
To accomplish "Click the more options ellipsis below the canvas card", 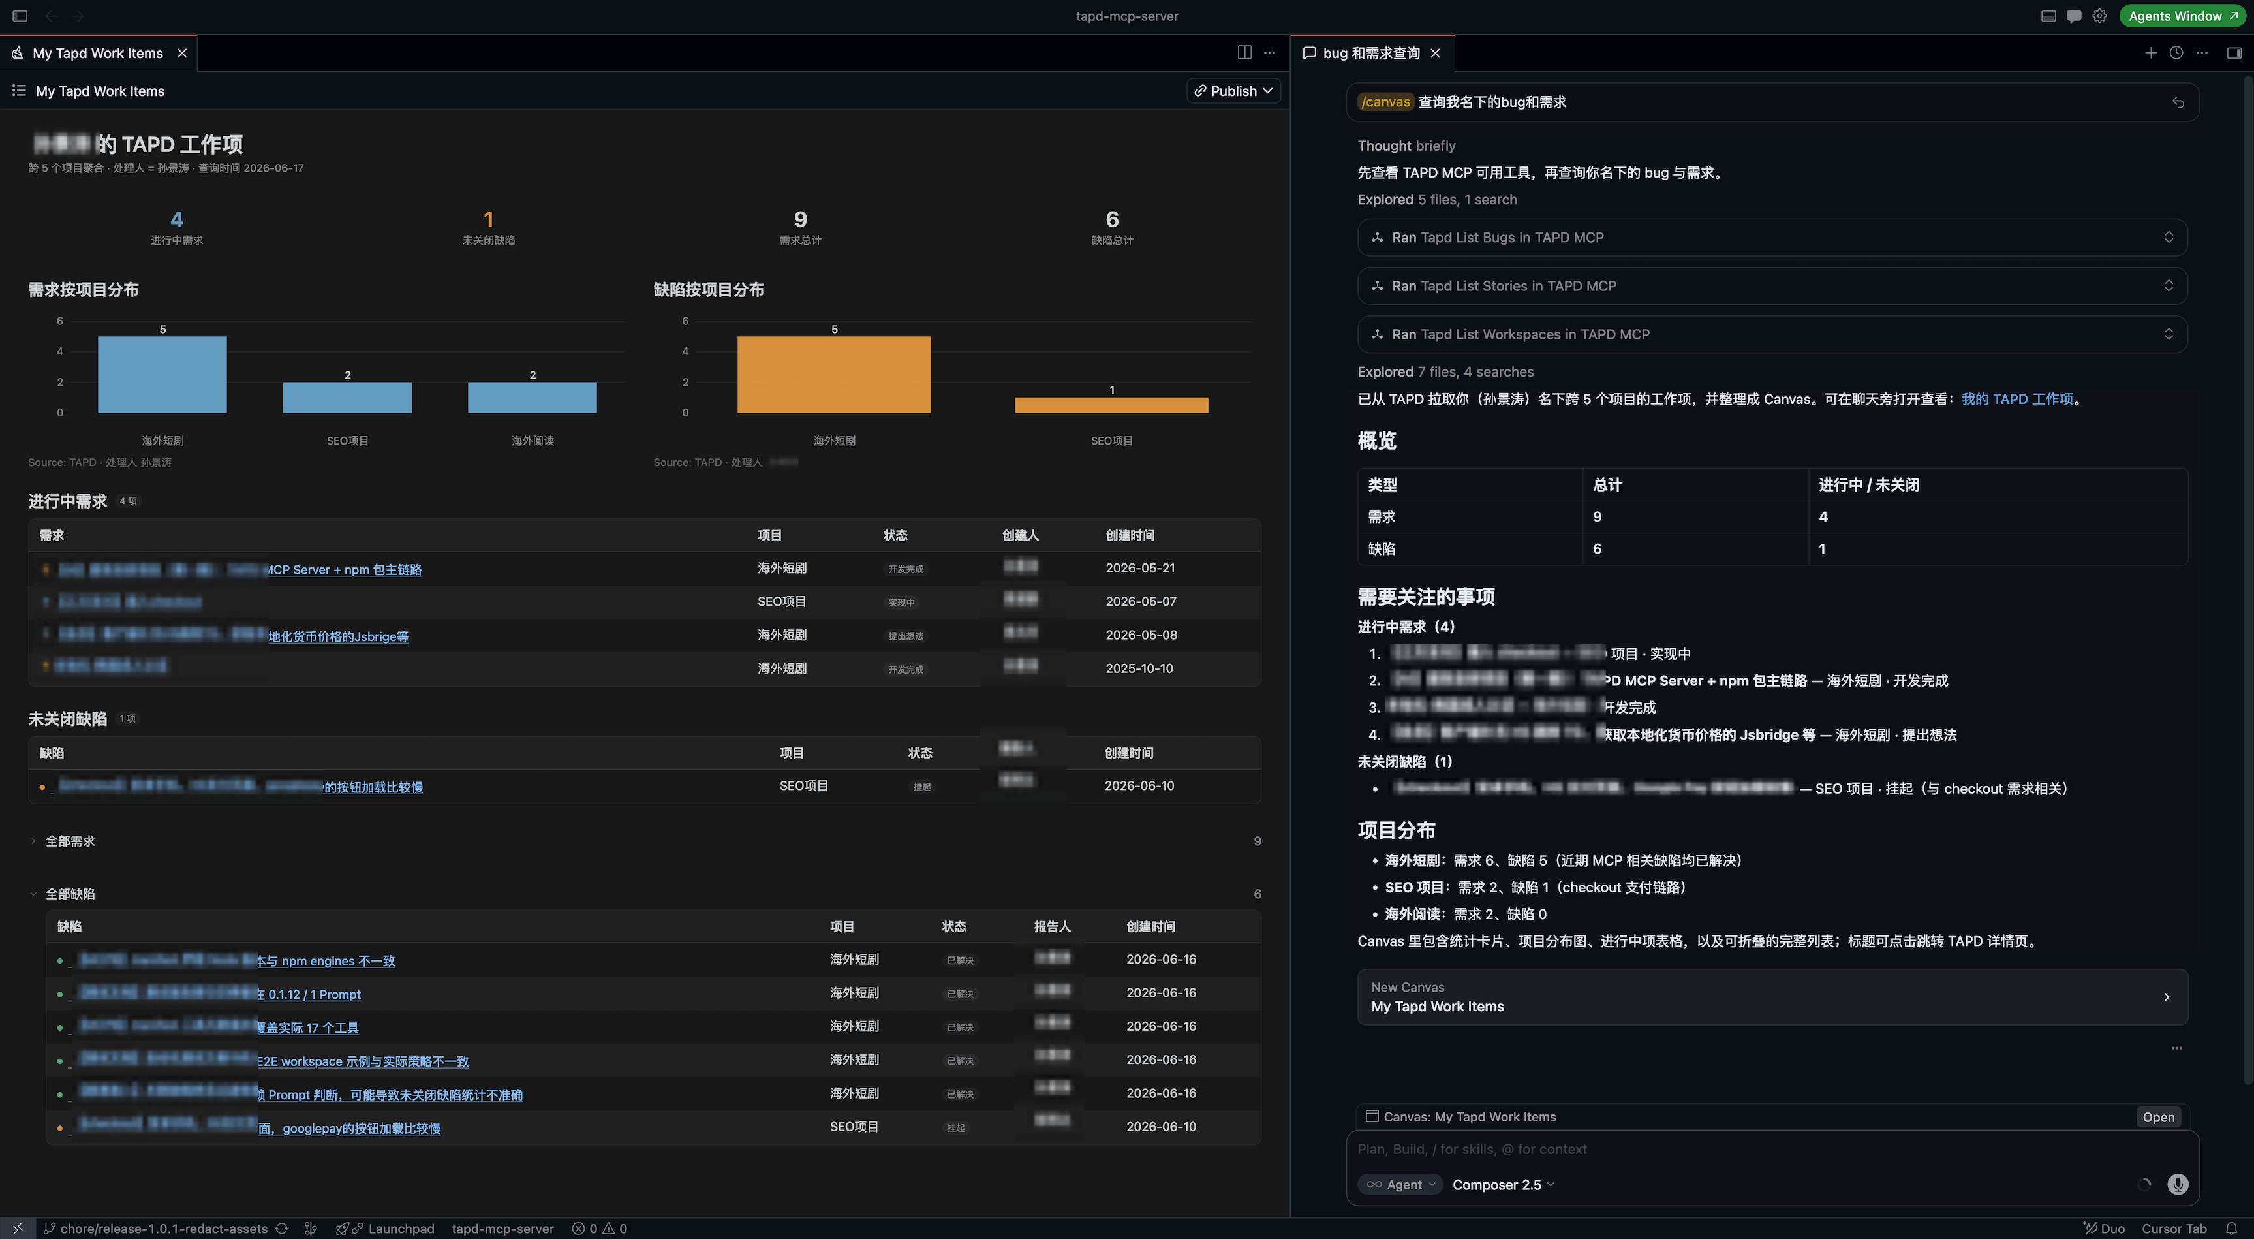I will 2176,1047.
